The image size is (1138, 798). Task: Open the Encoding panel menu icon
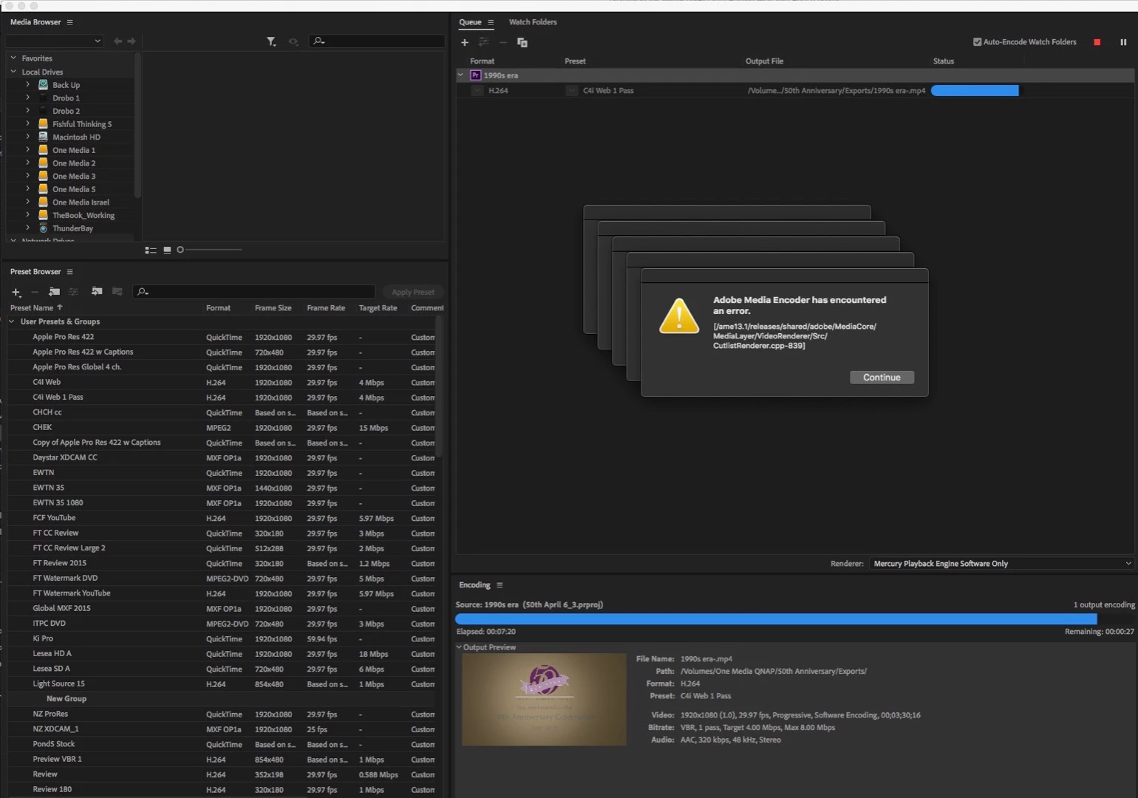500,585
